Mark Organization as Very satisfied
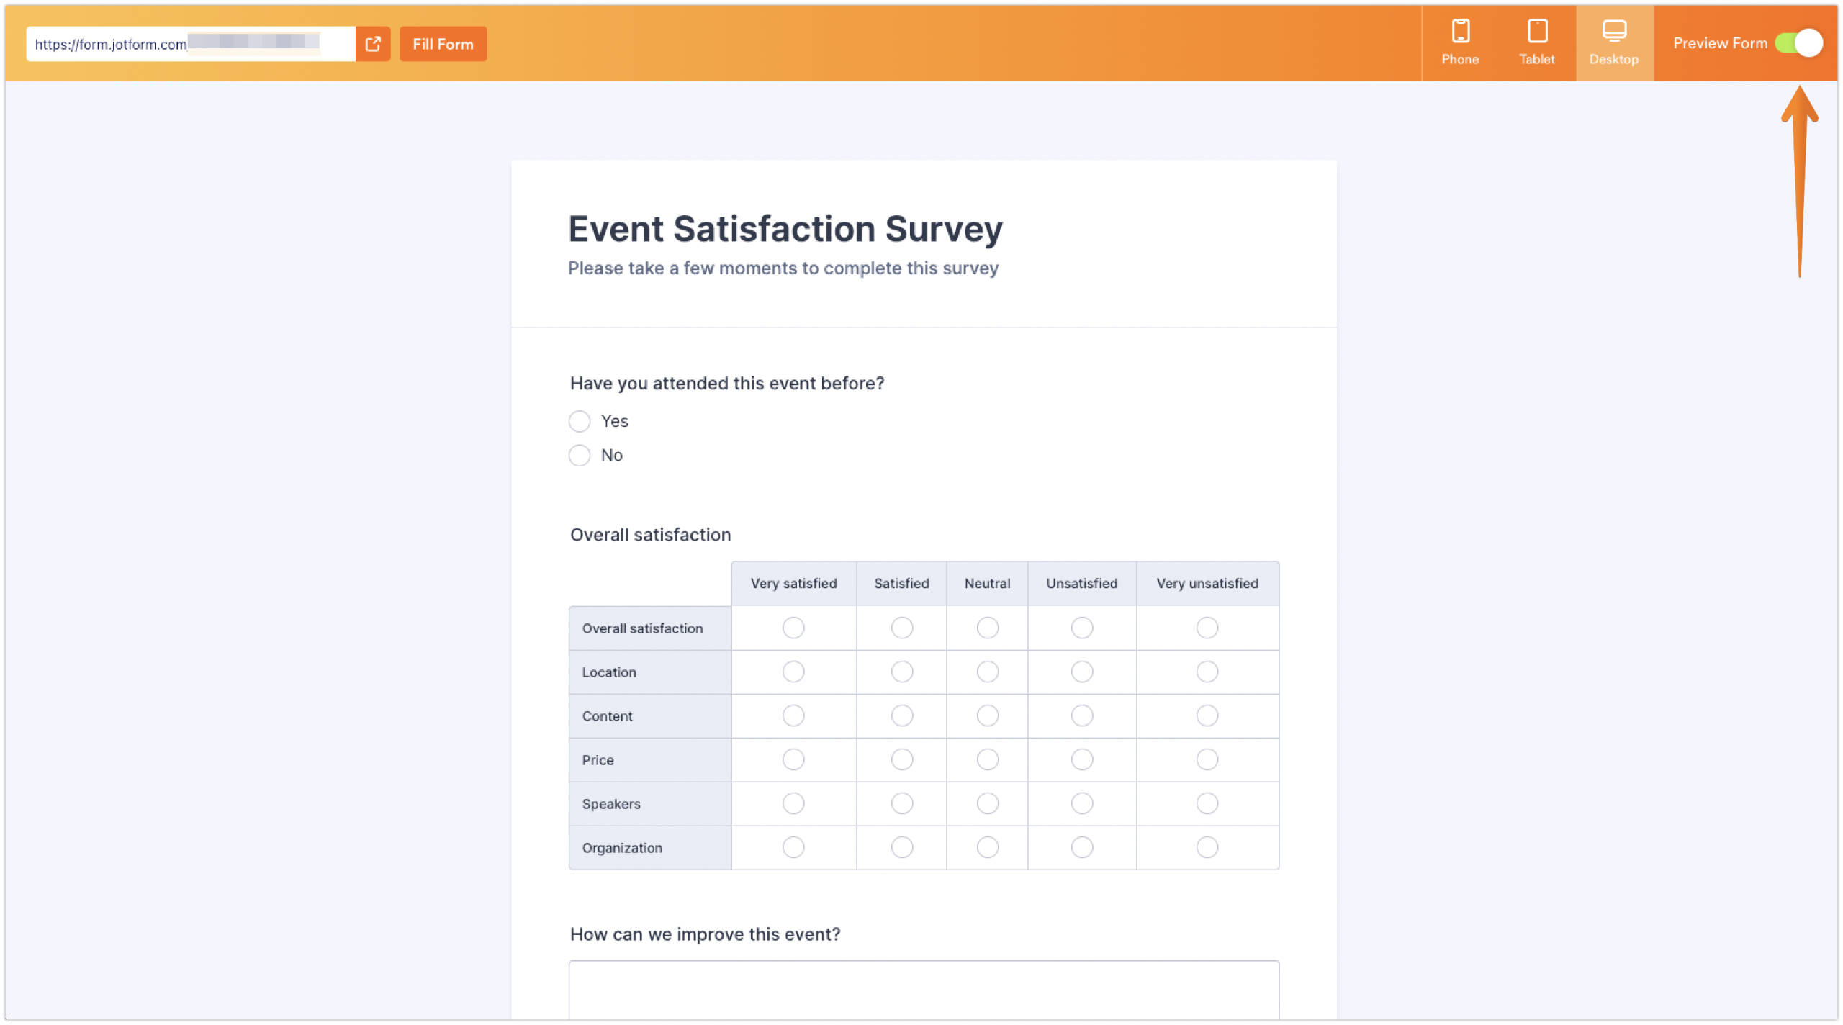 tap(793, 847)
